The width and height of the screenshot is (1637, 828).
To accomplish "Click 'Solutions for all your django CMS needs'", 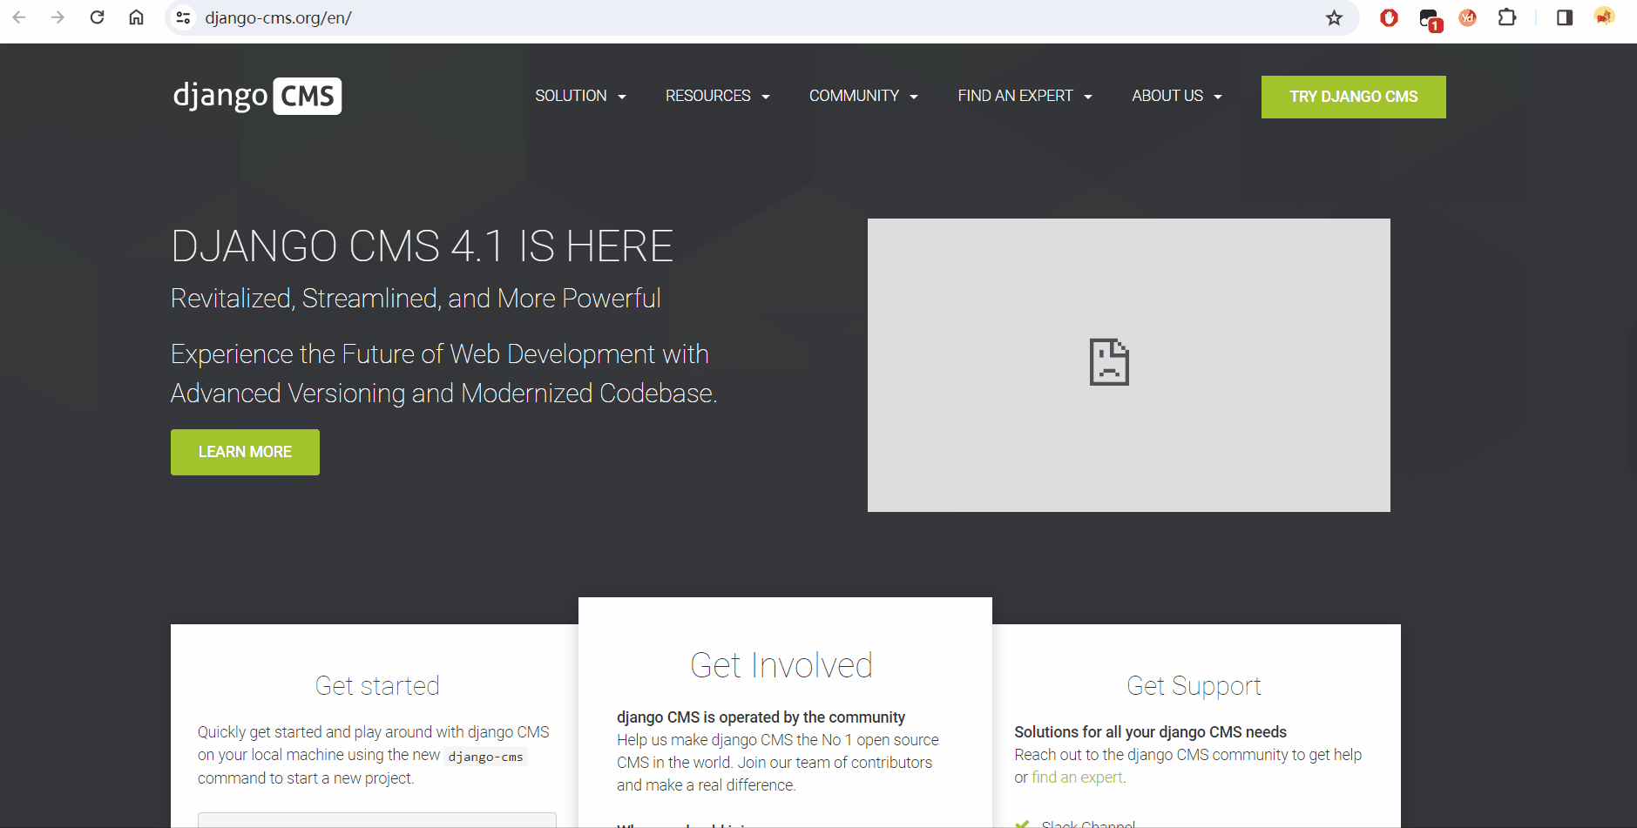I will tap(1150, 732).
